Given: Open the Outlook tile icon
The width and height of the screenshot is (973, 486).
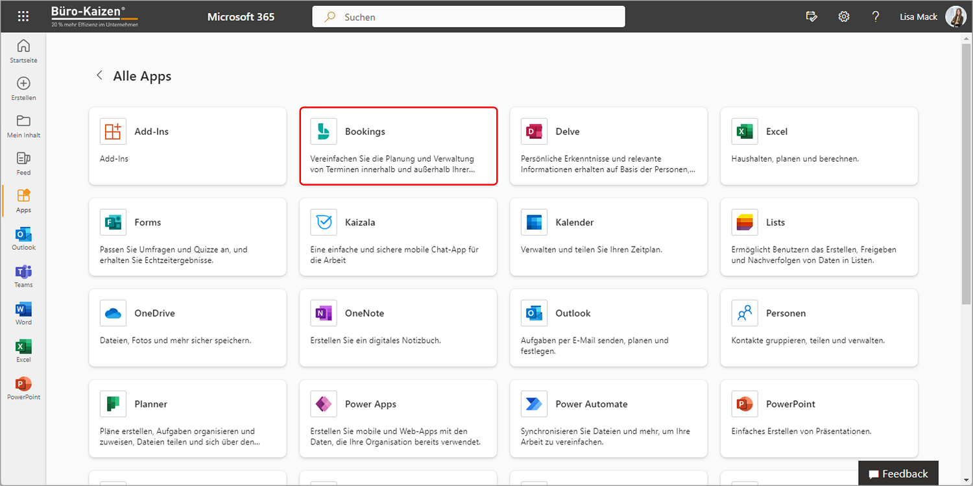Looking at the screenshot, I should point(534,313).
